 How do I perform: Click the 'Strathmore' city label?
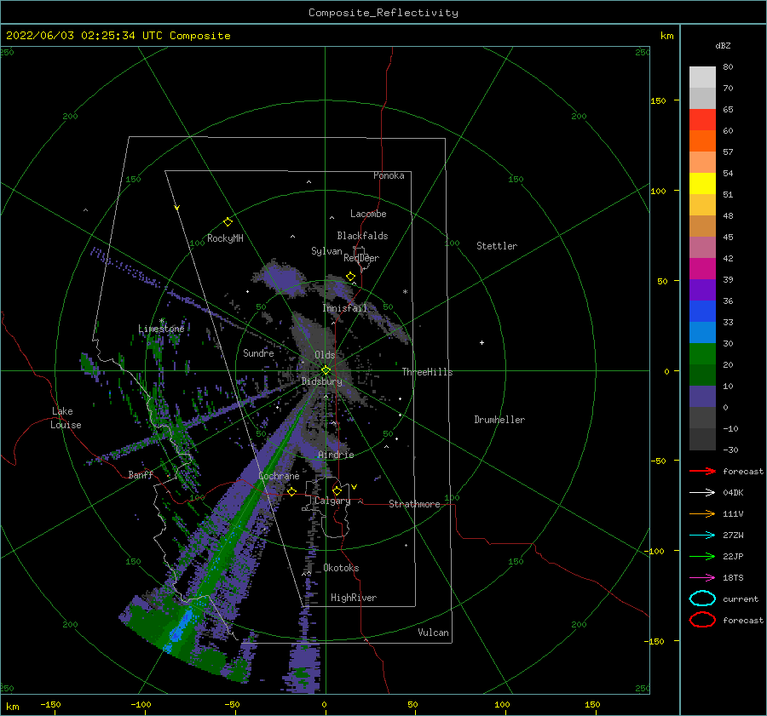pos(414,504)
